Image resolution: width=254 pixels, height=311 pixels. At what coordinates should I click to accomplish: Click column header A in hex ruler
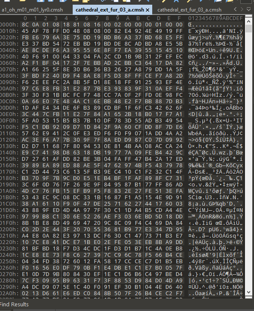coord(128,18)
